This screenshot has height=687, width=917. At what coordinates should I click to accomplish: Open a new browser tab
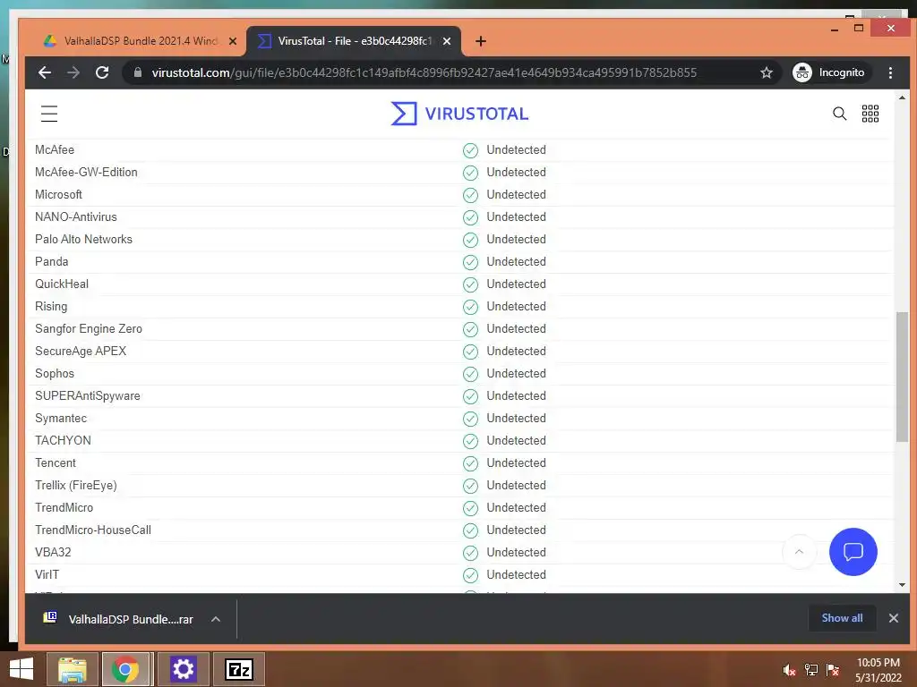coord(481,41)
